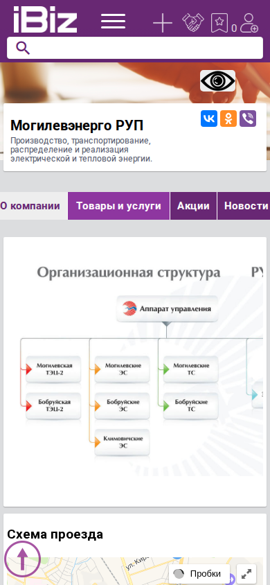Open the Акции tab
Image resolution: width=270 pixels, height=585 pixels.
point(193,206)
